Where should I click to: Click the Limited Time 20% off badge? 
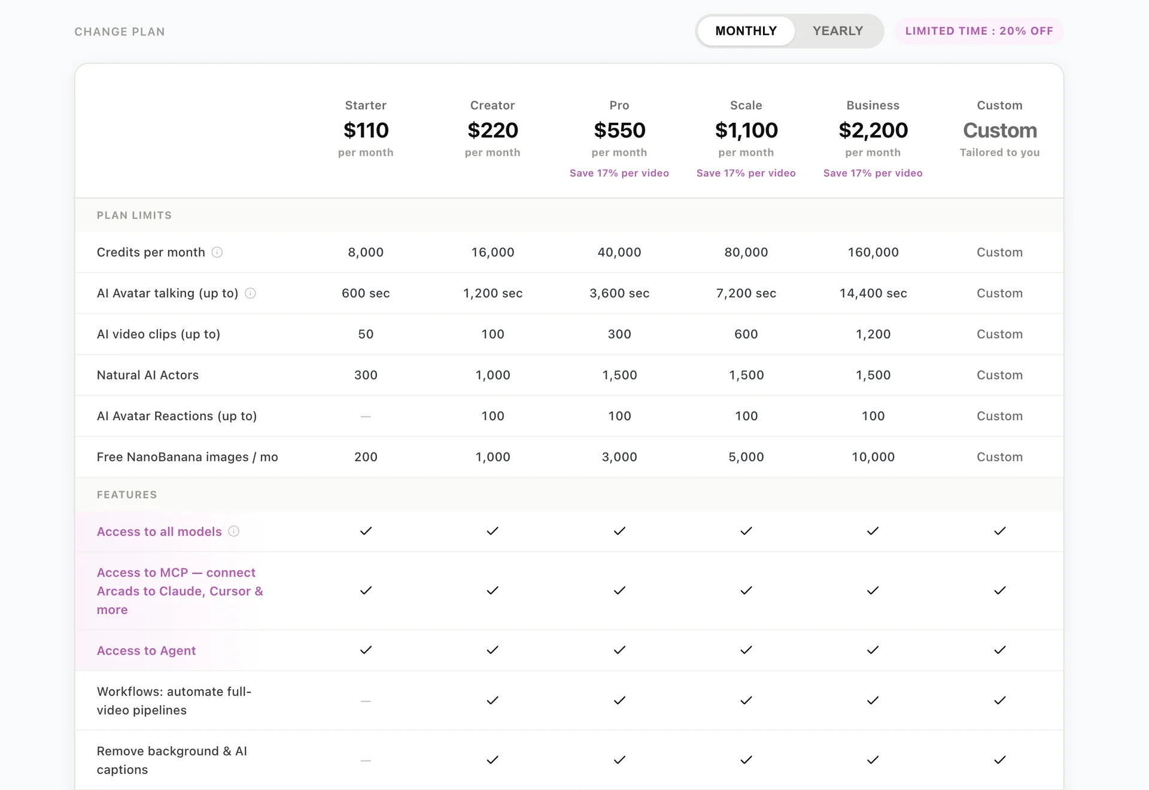(x=979, y=31)
